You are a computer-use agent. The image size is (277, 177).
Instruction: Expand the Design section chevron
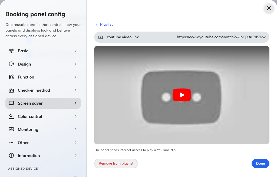pos(76,64)
